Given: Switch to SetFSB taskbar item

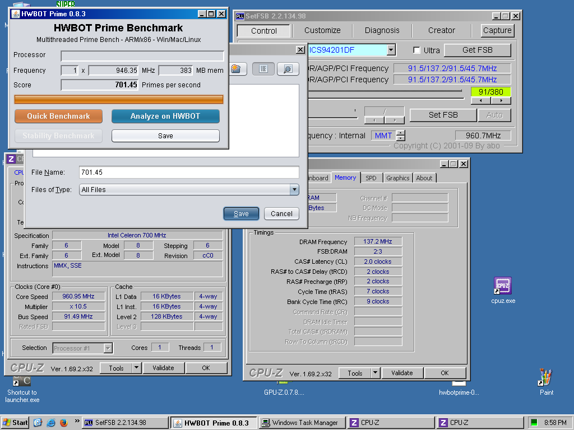Looking at the screenshot, I should pyautogui.click(x=125, y=423).
